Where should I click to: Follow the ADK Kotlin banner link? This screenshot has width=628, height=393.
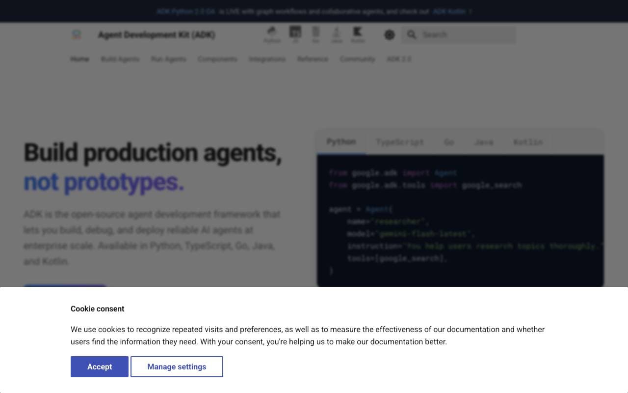449,11
